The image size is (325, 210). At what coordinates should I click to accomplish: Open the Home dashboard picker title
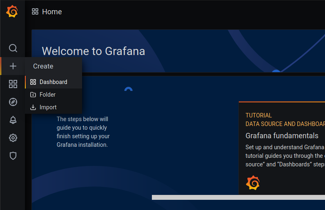pyautogui.click(x=52, y=12)
